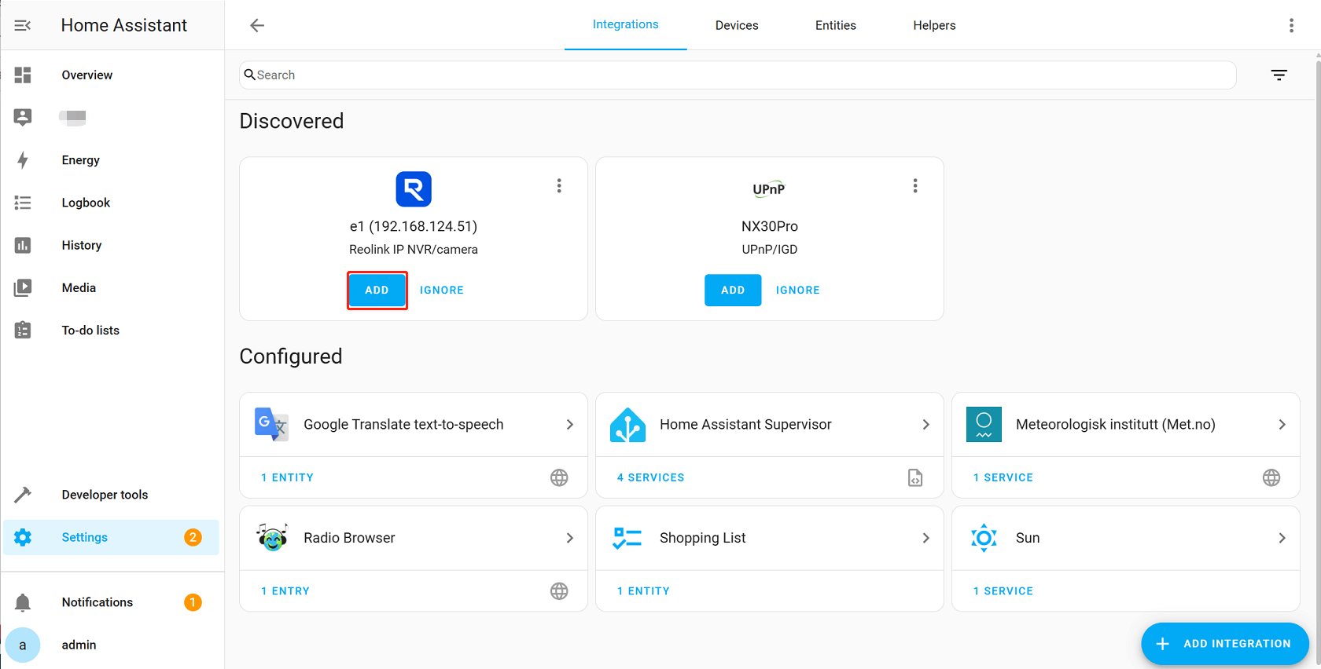Screen dimensions: 1321x669
Task: Click the Reolink IP NVR/camera label
Action: pyautogui.click(x=414, y=250)
